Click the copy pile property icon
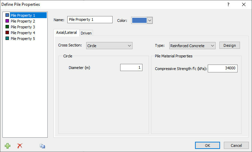Screen dimensions: 252x152 coord(43,146)
